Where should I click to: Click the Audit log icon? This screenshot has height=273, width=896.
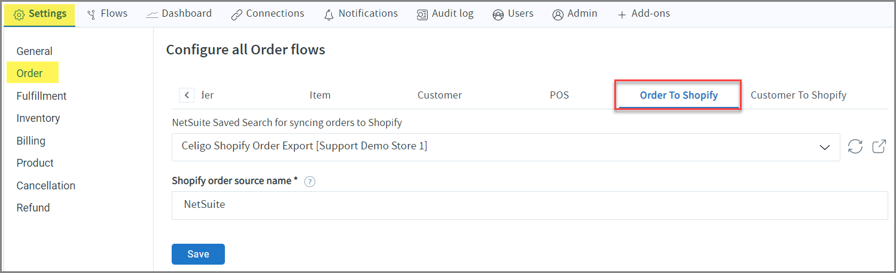click(422, 14)
